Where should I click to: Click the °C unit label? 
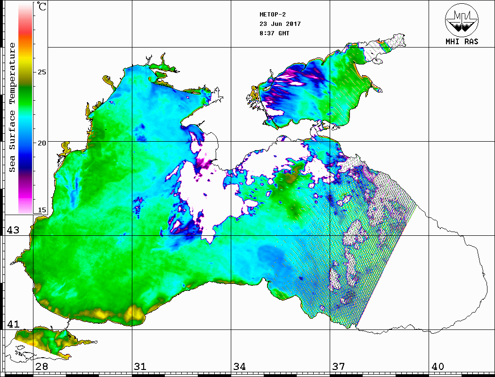tap(41, 6)
